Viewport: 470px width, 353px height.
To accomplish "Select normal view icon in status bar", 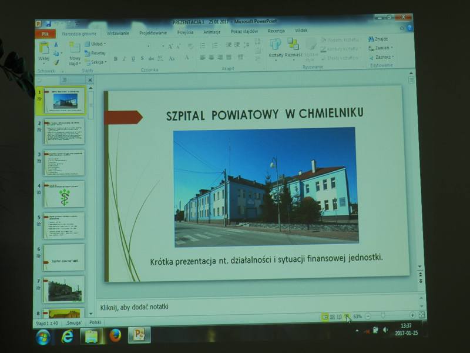I will tap(325, 317).
